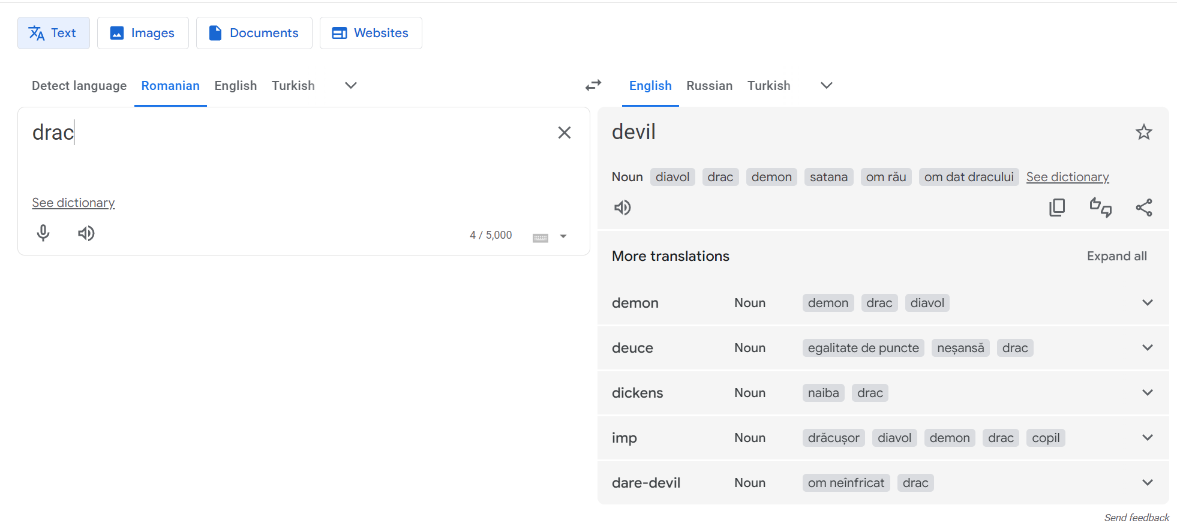This screenshot has width=1177, height=532.
Task: Click the translated word devil
Action: pyautogui.click(x=633, y=132)
